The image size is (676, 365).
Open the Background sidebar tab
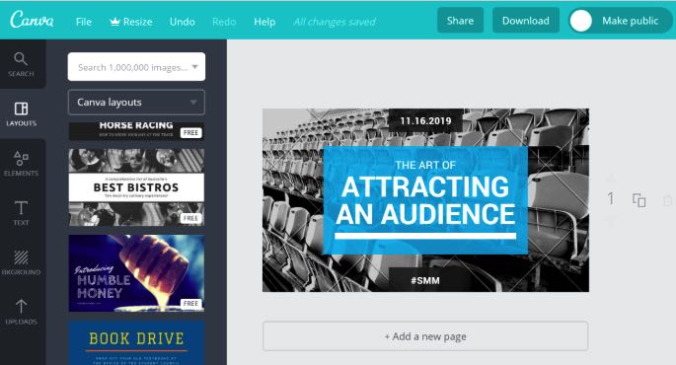[21, 262]
